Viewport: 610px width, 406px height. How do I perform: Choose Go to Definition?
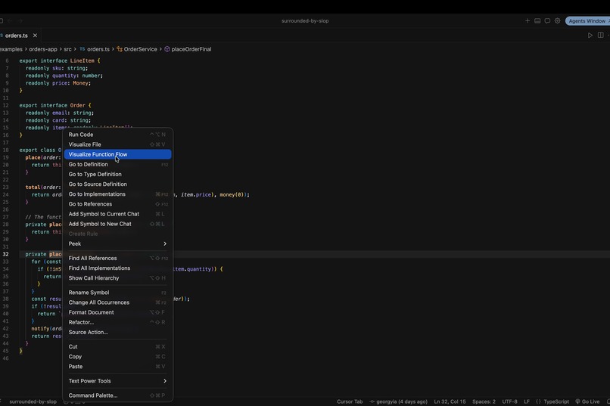(117, 164)
